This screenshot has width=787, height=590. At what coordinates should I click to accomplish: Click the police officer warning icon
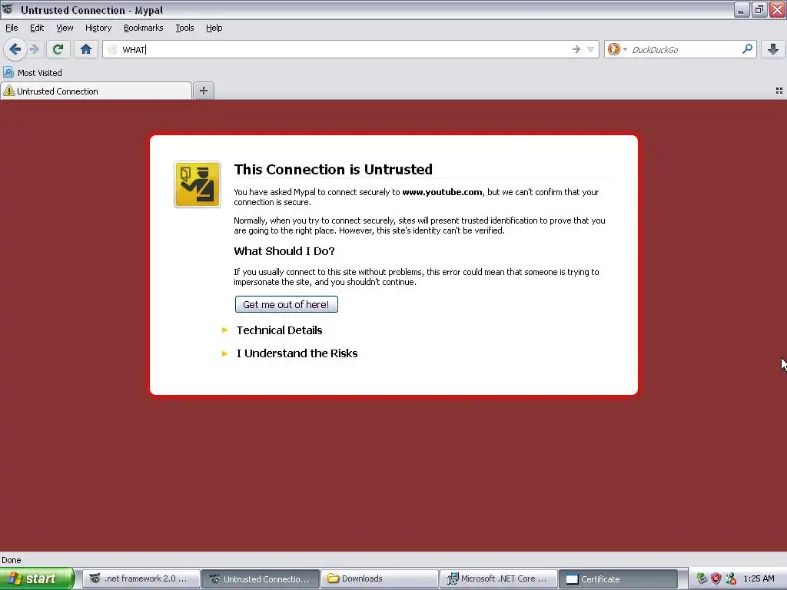(x=198, y=184)
